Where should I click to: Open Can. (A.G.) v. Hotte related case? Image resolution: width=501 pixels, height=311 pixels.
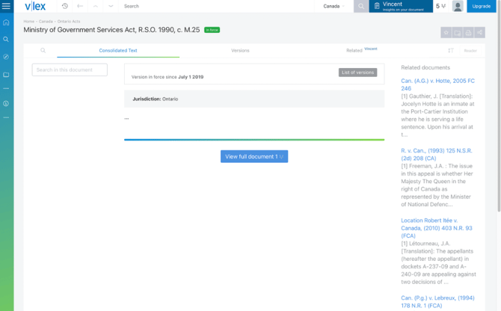[x=437, y=84]
